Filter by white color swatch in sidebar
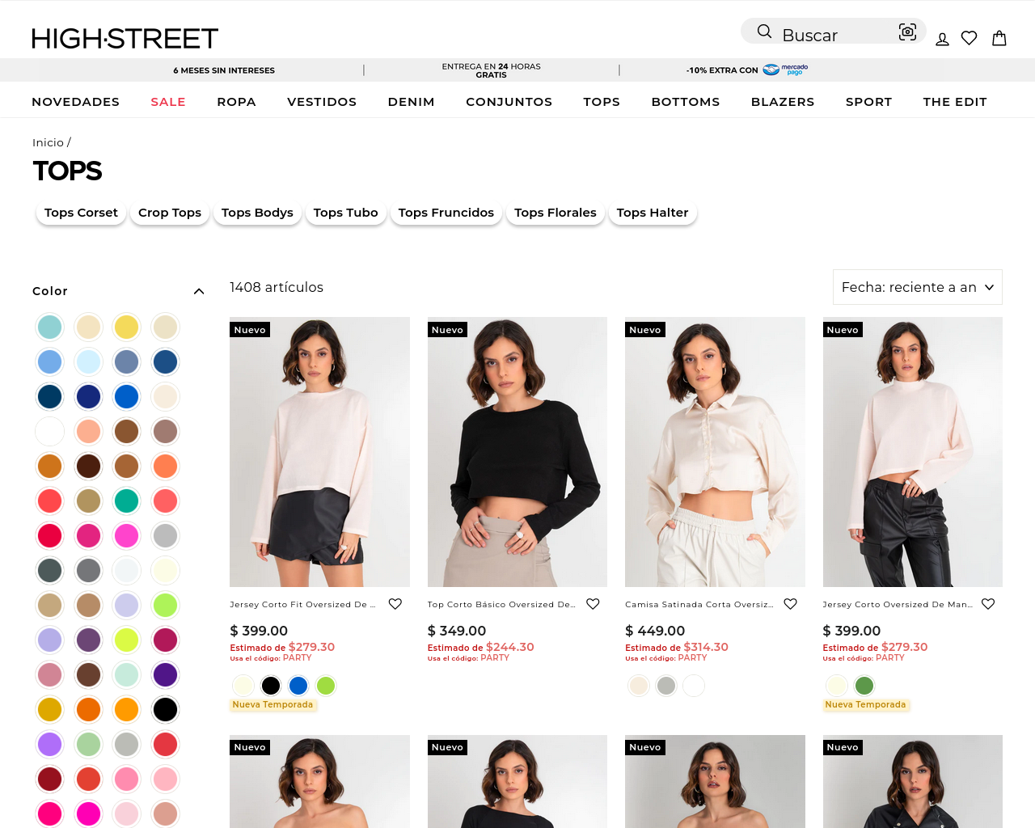Viewport: 1035px width, 828px height. pyautogui.click(x=49, y=431)
